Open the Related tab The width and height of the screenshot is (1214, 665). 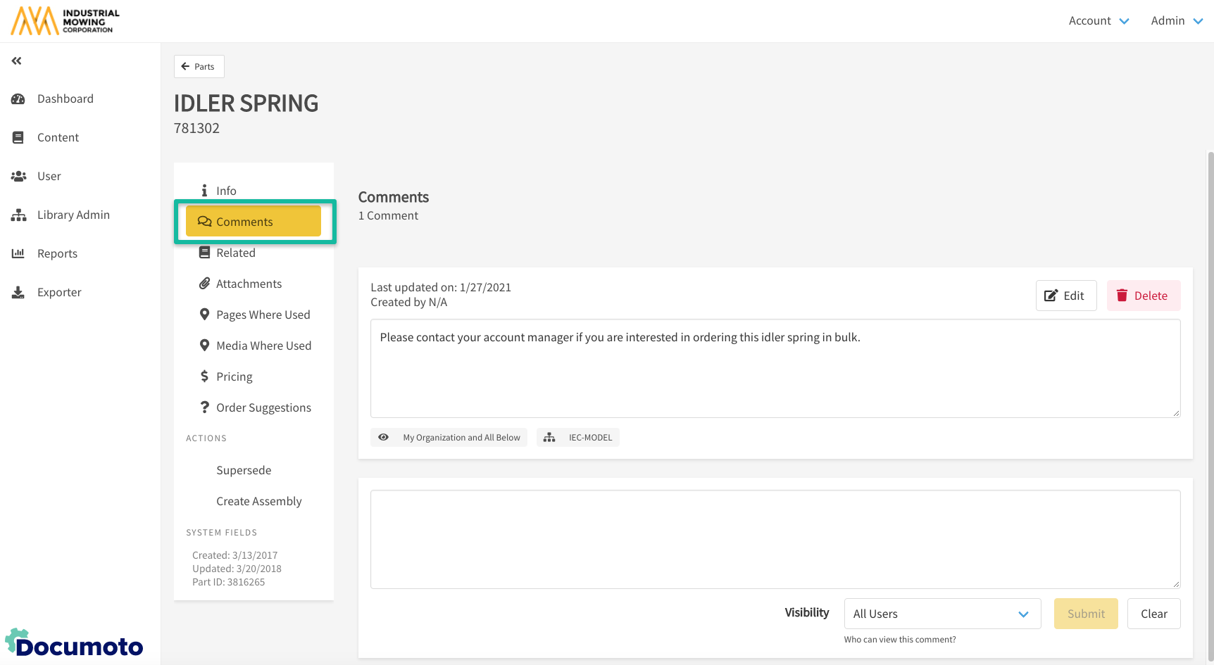tap(235, 253)
